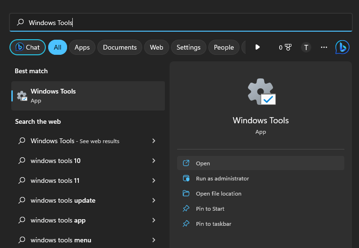
Task: Select the 'windows tools 11' web suggestion
Action: 55,180
